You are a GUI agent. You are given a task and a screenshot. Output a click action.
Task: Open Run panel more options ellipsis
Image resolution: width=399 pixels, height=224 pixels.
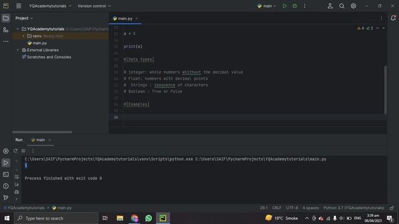tap(33, 151)
